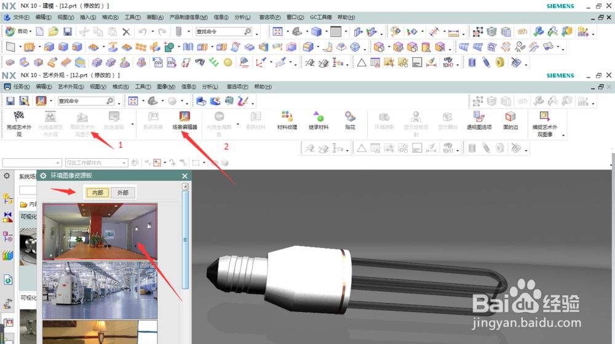The image size is (615, 344).
Task: Open 透视图选项 perspective options
Action: click(479, 121)
